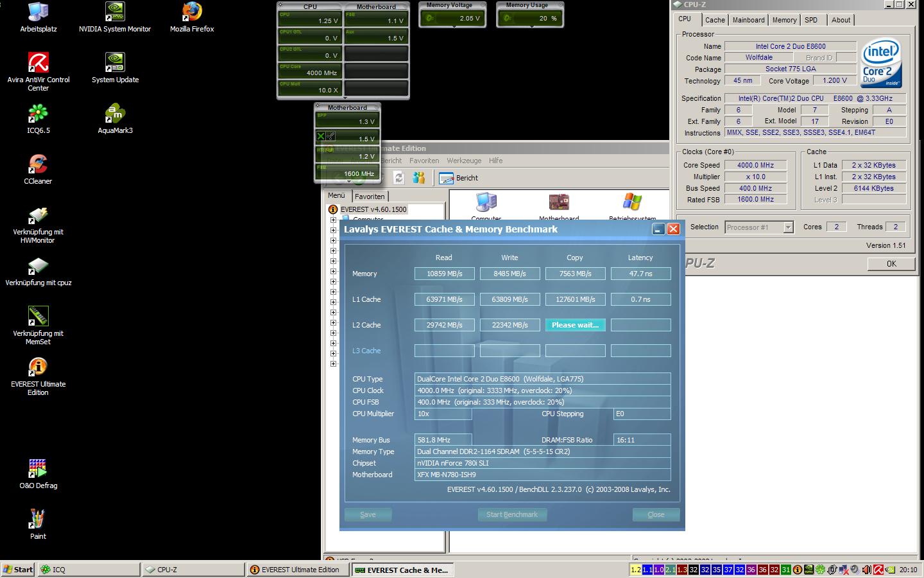Select the ICQ6.5 desktop shortcut
Screen dimensions: 924x578
(38, 119)
